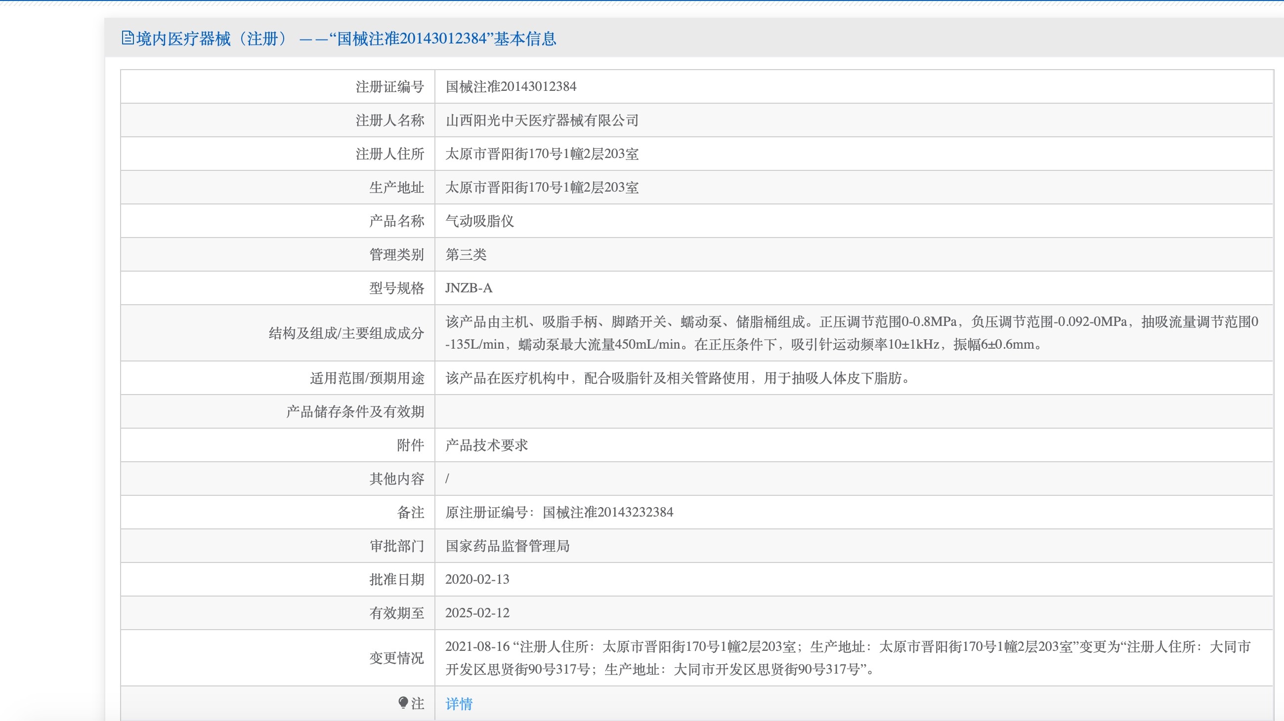Screen dimensions: 1284x721
Task: Click the 产品储存条件及有效期 label
Action: pyautogui.click(x=355, y=412)
